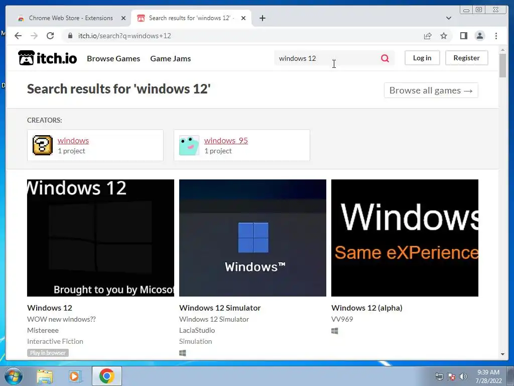The height and width of the screenshot is (386, 514).
Task: Click Windows platform icon under Windows 12 Simulator
Action: coord(183,353)
